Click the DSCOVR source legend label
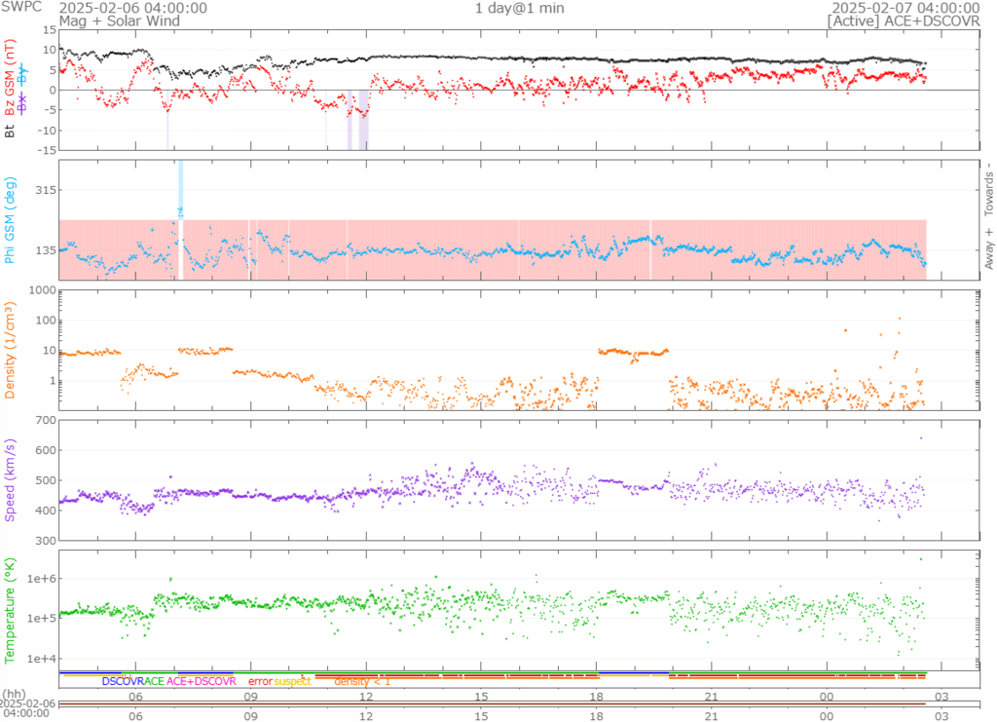997x722 pixels. click(123, 681)
